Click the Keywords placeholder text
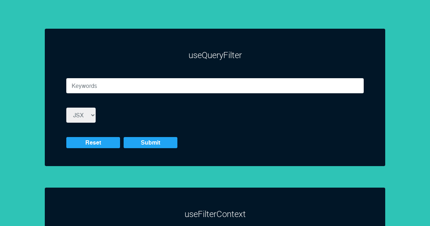This screenshot has width=430, height=226. point(85,86)
